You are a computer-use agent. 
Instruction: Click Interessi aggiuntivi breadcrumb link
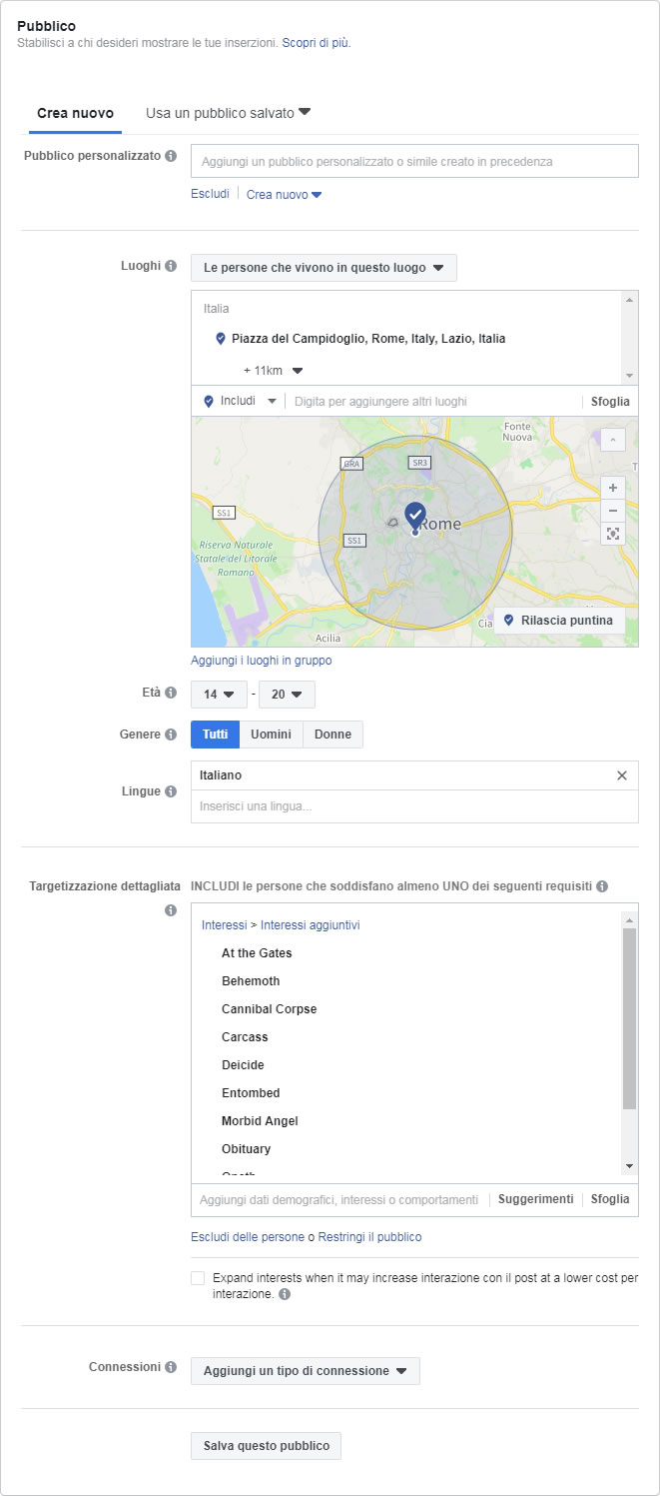click(311, 925)
